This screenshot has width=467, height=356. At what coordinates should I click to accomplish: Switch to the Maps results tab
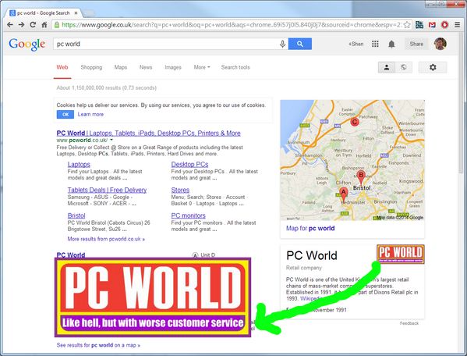[x=121, y=67]
